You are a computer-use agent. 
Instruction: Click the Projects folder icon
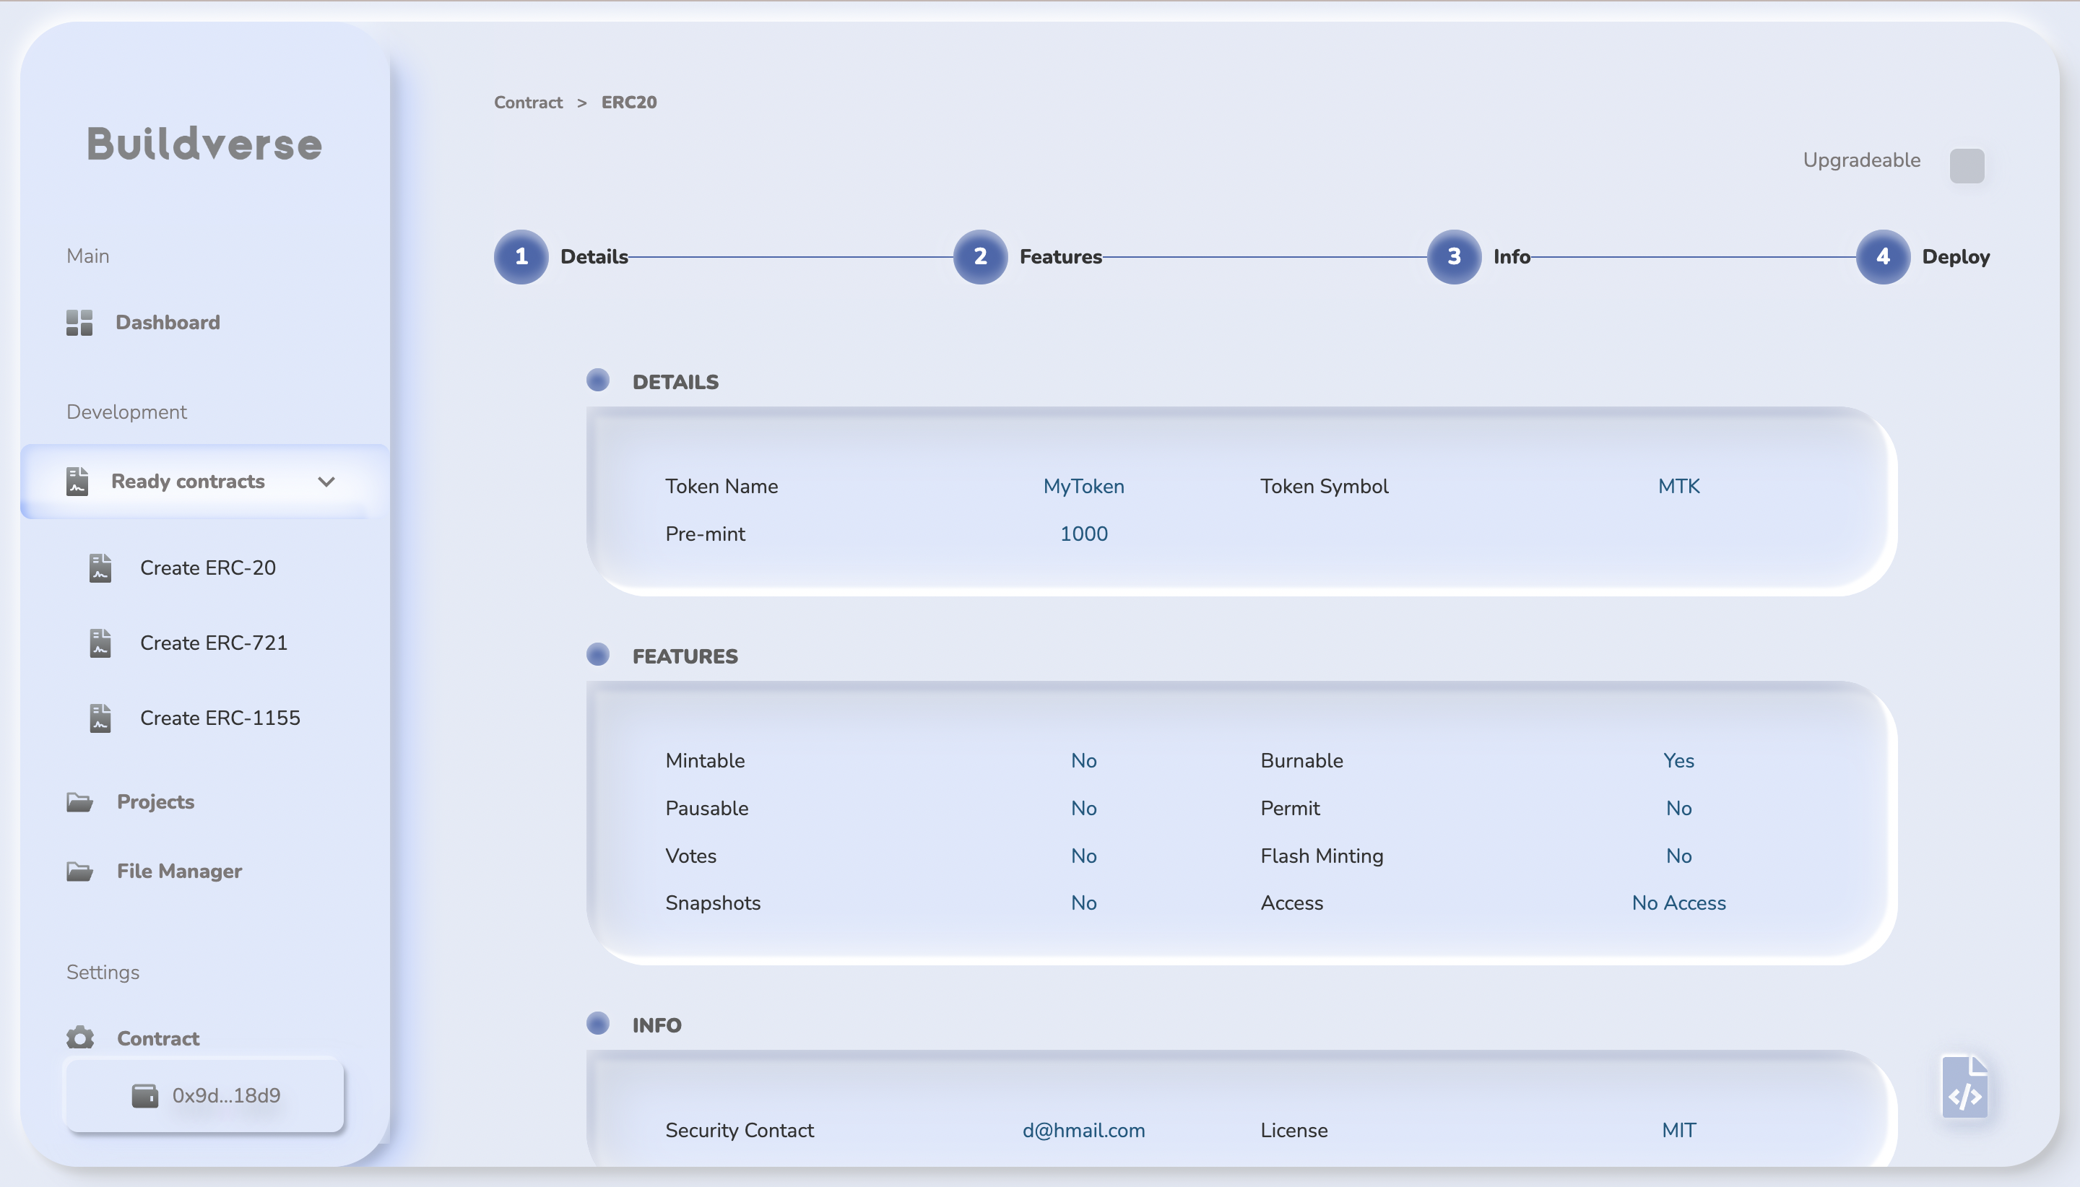pyautogui.click(x=79, y=802)
